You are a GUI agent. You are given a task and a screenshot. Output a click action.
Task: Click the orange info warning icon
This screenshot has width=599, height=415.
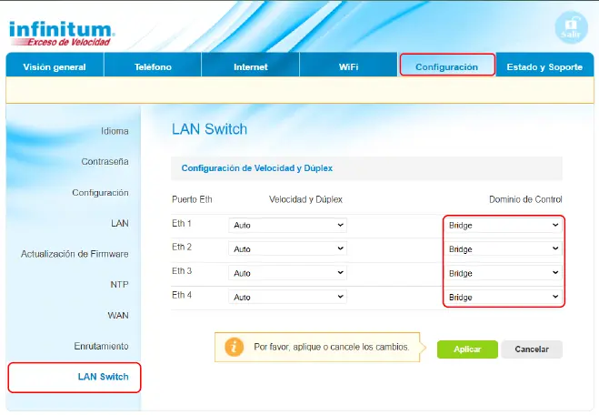[235, 348]
